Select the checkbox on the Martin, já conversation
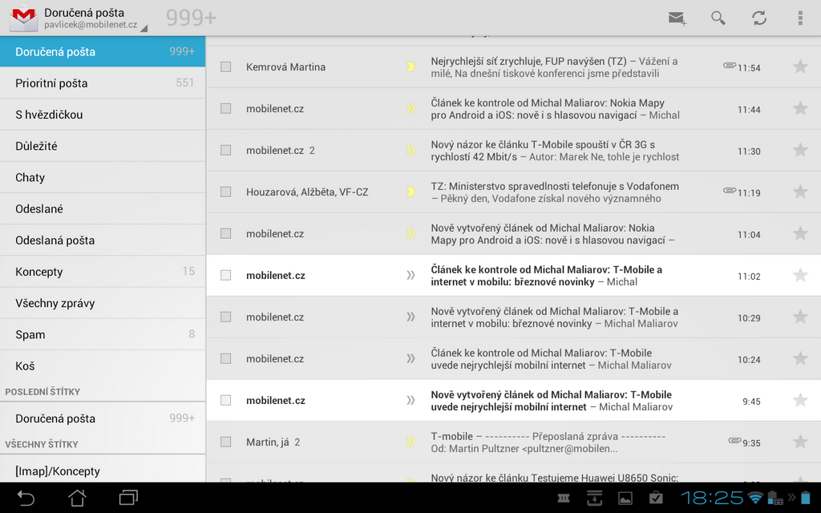Image resolution: width=821 pixels, height=513 pixels. pyautogui.click(x=225, y=442)
